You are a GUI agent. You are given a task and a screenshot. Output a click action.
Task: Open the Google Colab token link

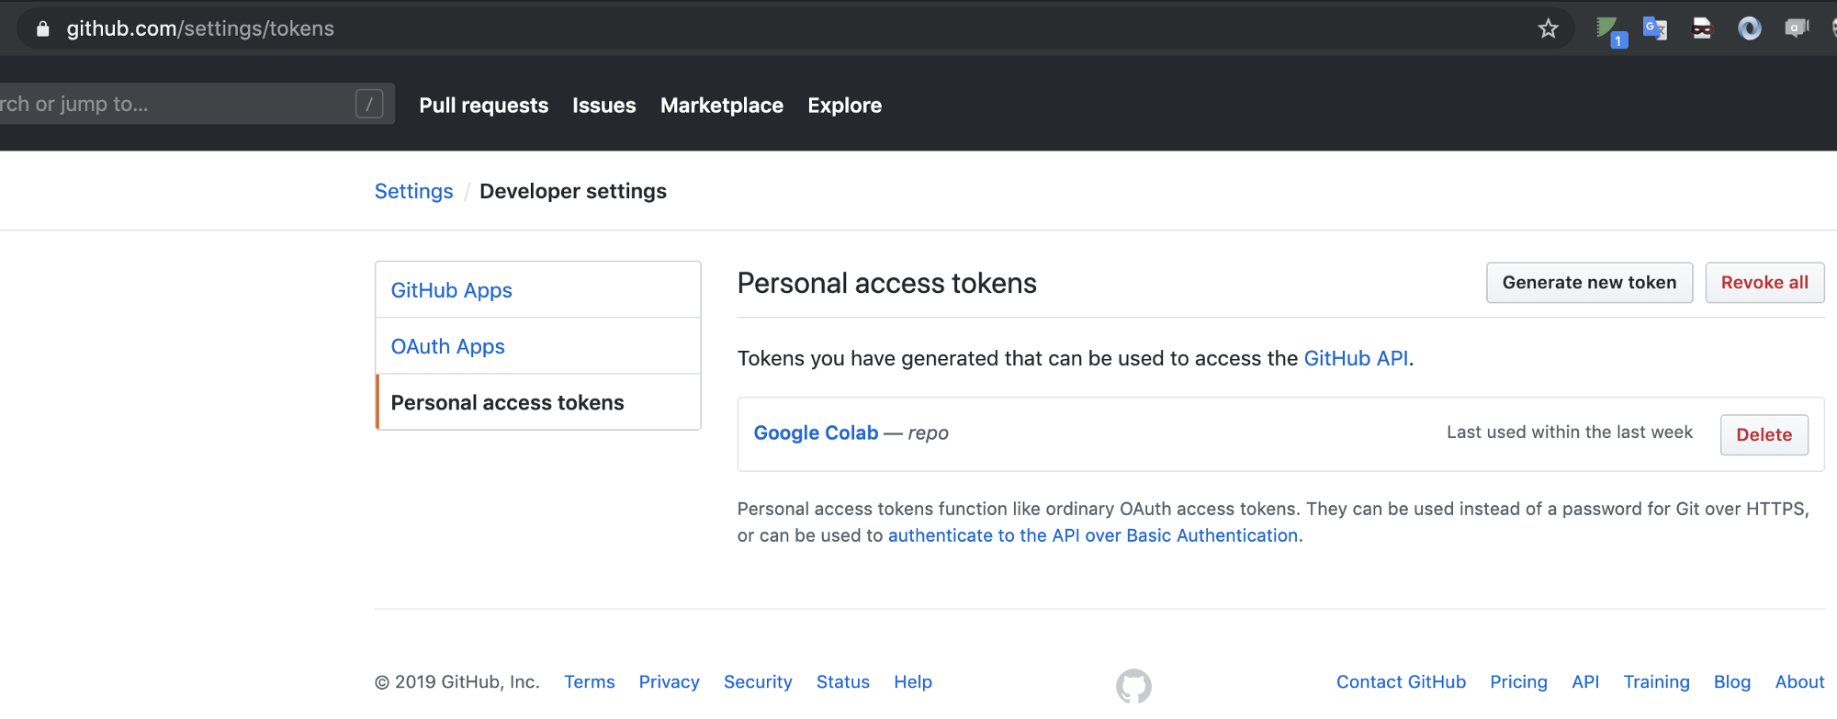(x=816, y=433)
